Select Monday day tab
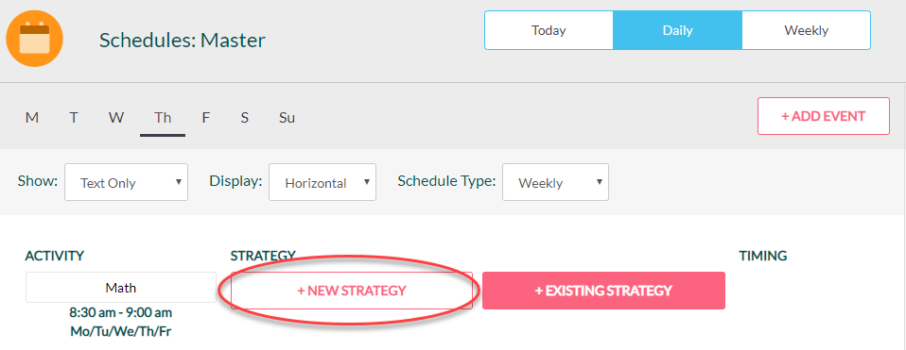The width and height of the screenshot is (906, 350). click(x=32, y=118)
